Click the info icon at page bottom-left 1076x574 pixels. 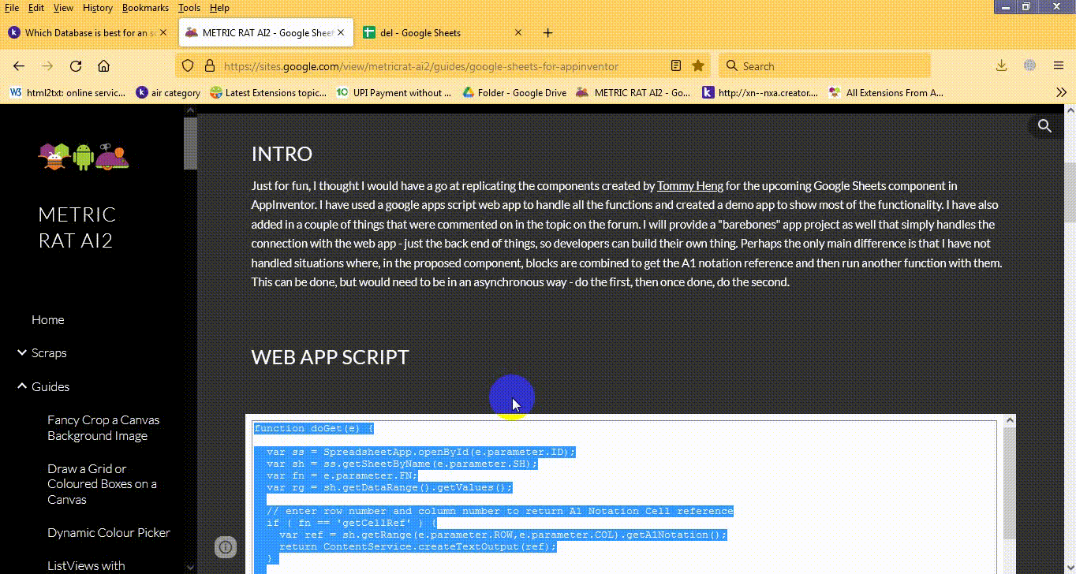click(x=226, y=546)
